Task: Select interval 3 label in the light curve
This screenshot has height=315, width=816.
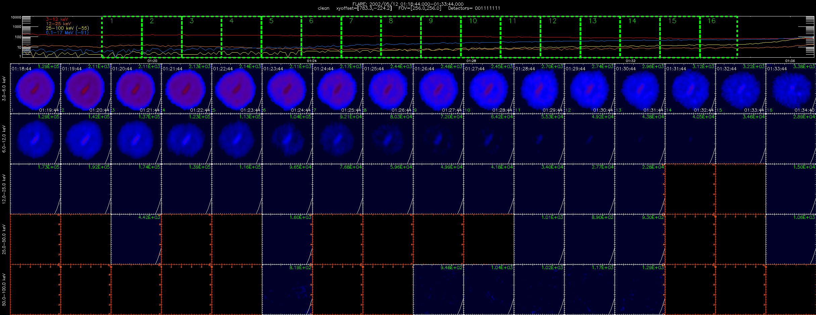Action: pos(192,21)
